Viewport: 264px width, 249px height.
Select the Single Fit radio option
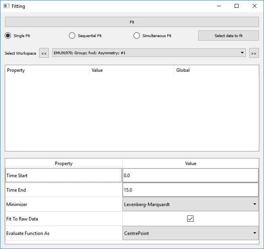point(8,36)
